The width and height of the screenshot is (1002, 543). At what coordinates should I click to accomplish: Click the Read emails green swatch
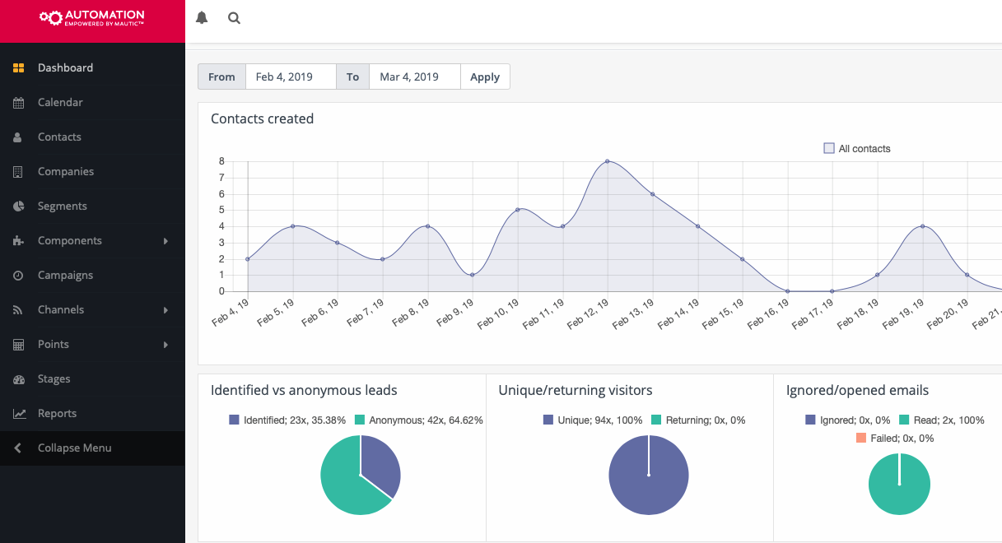904,420
